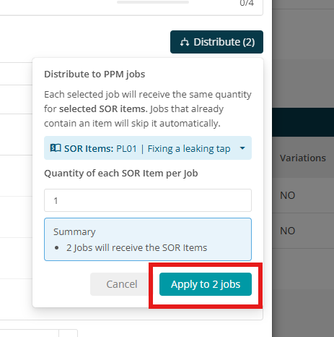The width and height of the screenshot is (334, 337).
Task: Click the bold selected SOR items text
Action: click(x=103, y=109)
